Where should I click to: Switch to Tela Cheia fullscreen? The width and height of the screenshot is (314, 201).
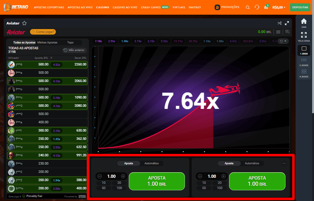(x=304, y=37)
